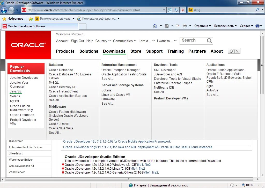Image resolution: width=265 pixels, height=188 pixels.
Task: Click the Print icon in command bar
Action: [185, 26]
